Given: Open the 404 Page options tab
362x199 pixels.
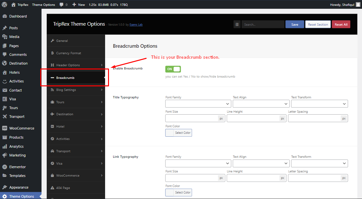Looking at the screenshot, I should pos(76,188).
